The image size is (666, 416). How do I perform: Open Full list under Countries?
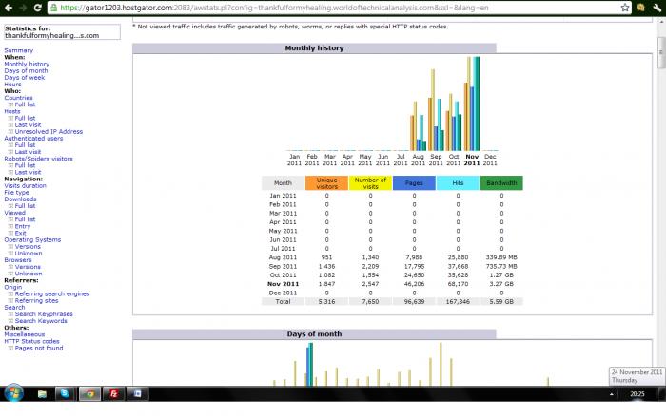click(x=25, y=104)
